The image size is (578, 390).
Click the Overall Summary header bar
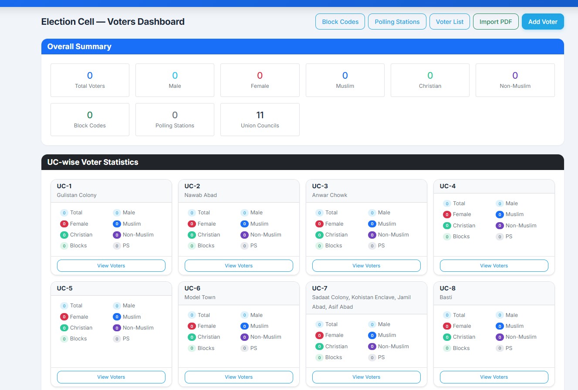tap(302, 47)
